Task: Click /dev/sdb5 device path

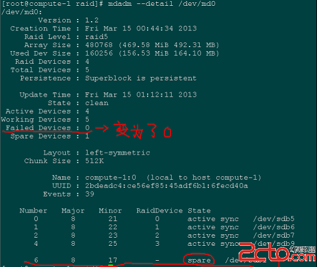Action: (274, 219)
